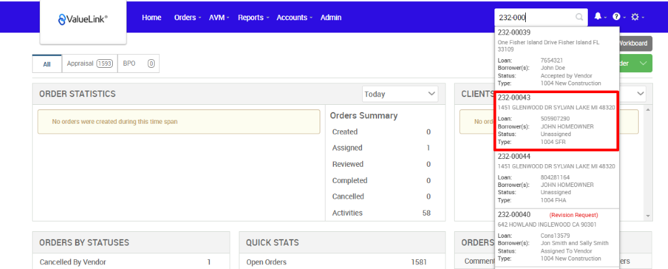Click the Completed count row
The height and width of the screenshot is (269, 668).
(x=381, y=180)
